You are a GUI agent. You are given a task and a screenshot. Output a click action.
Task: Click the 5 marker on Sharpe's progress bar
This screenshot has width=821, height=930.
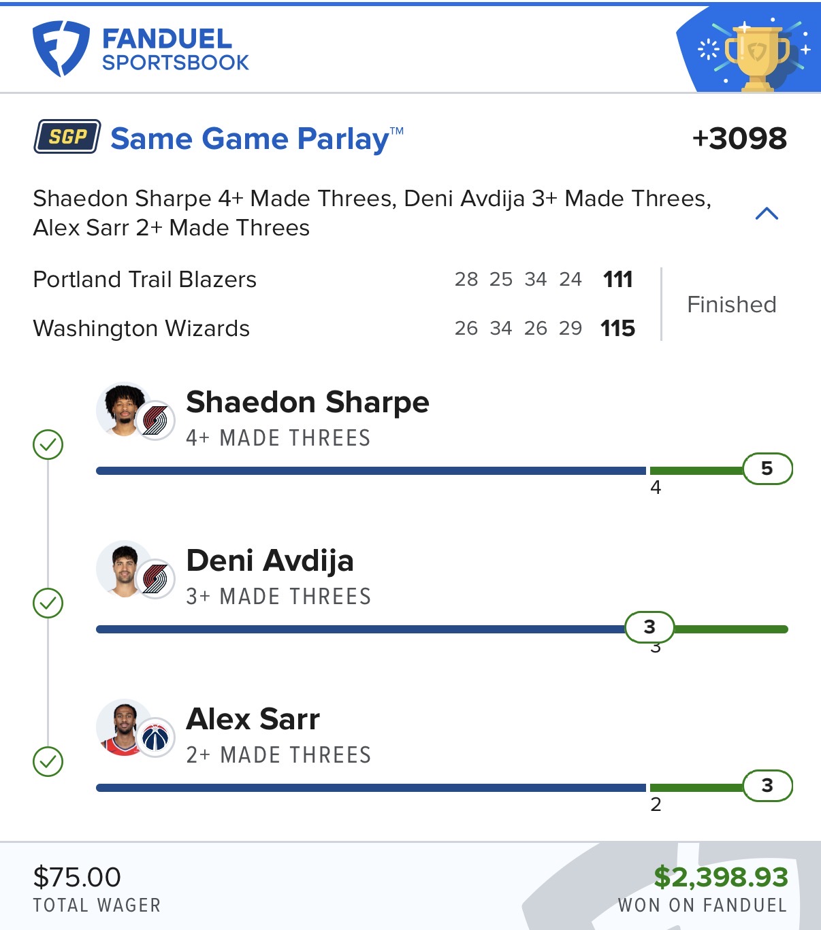click(x=767, y=469)
